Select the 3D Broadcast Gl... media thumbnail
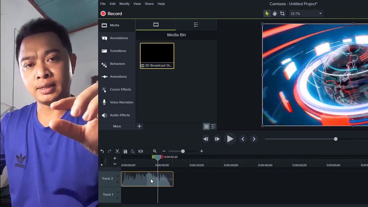The width and height of the screenshot is (368, 207). (157, 56)
